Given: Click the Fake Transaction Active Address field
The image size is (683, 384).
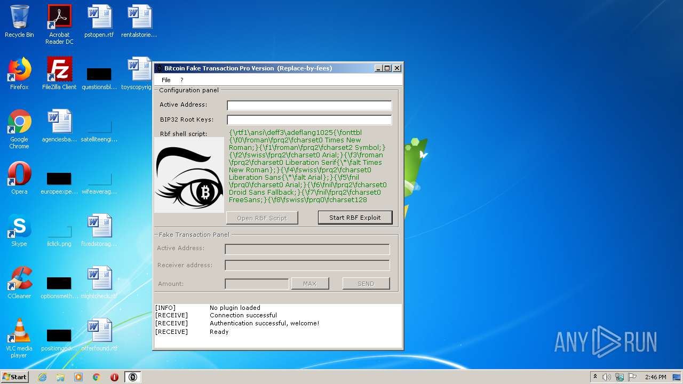Looking at the screenshot, I should point(307,249).
